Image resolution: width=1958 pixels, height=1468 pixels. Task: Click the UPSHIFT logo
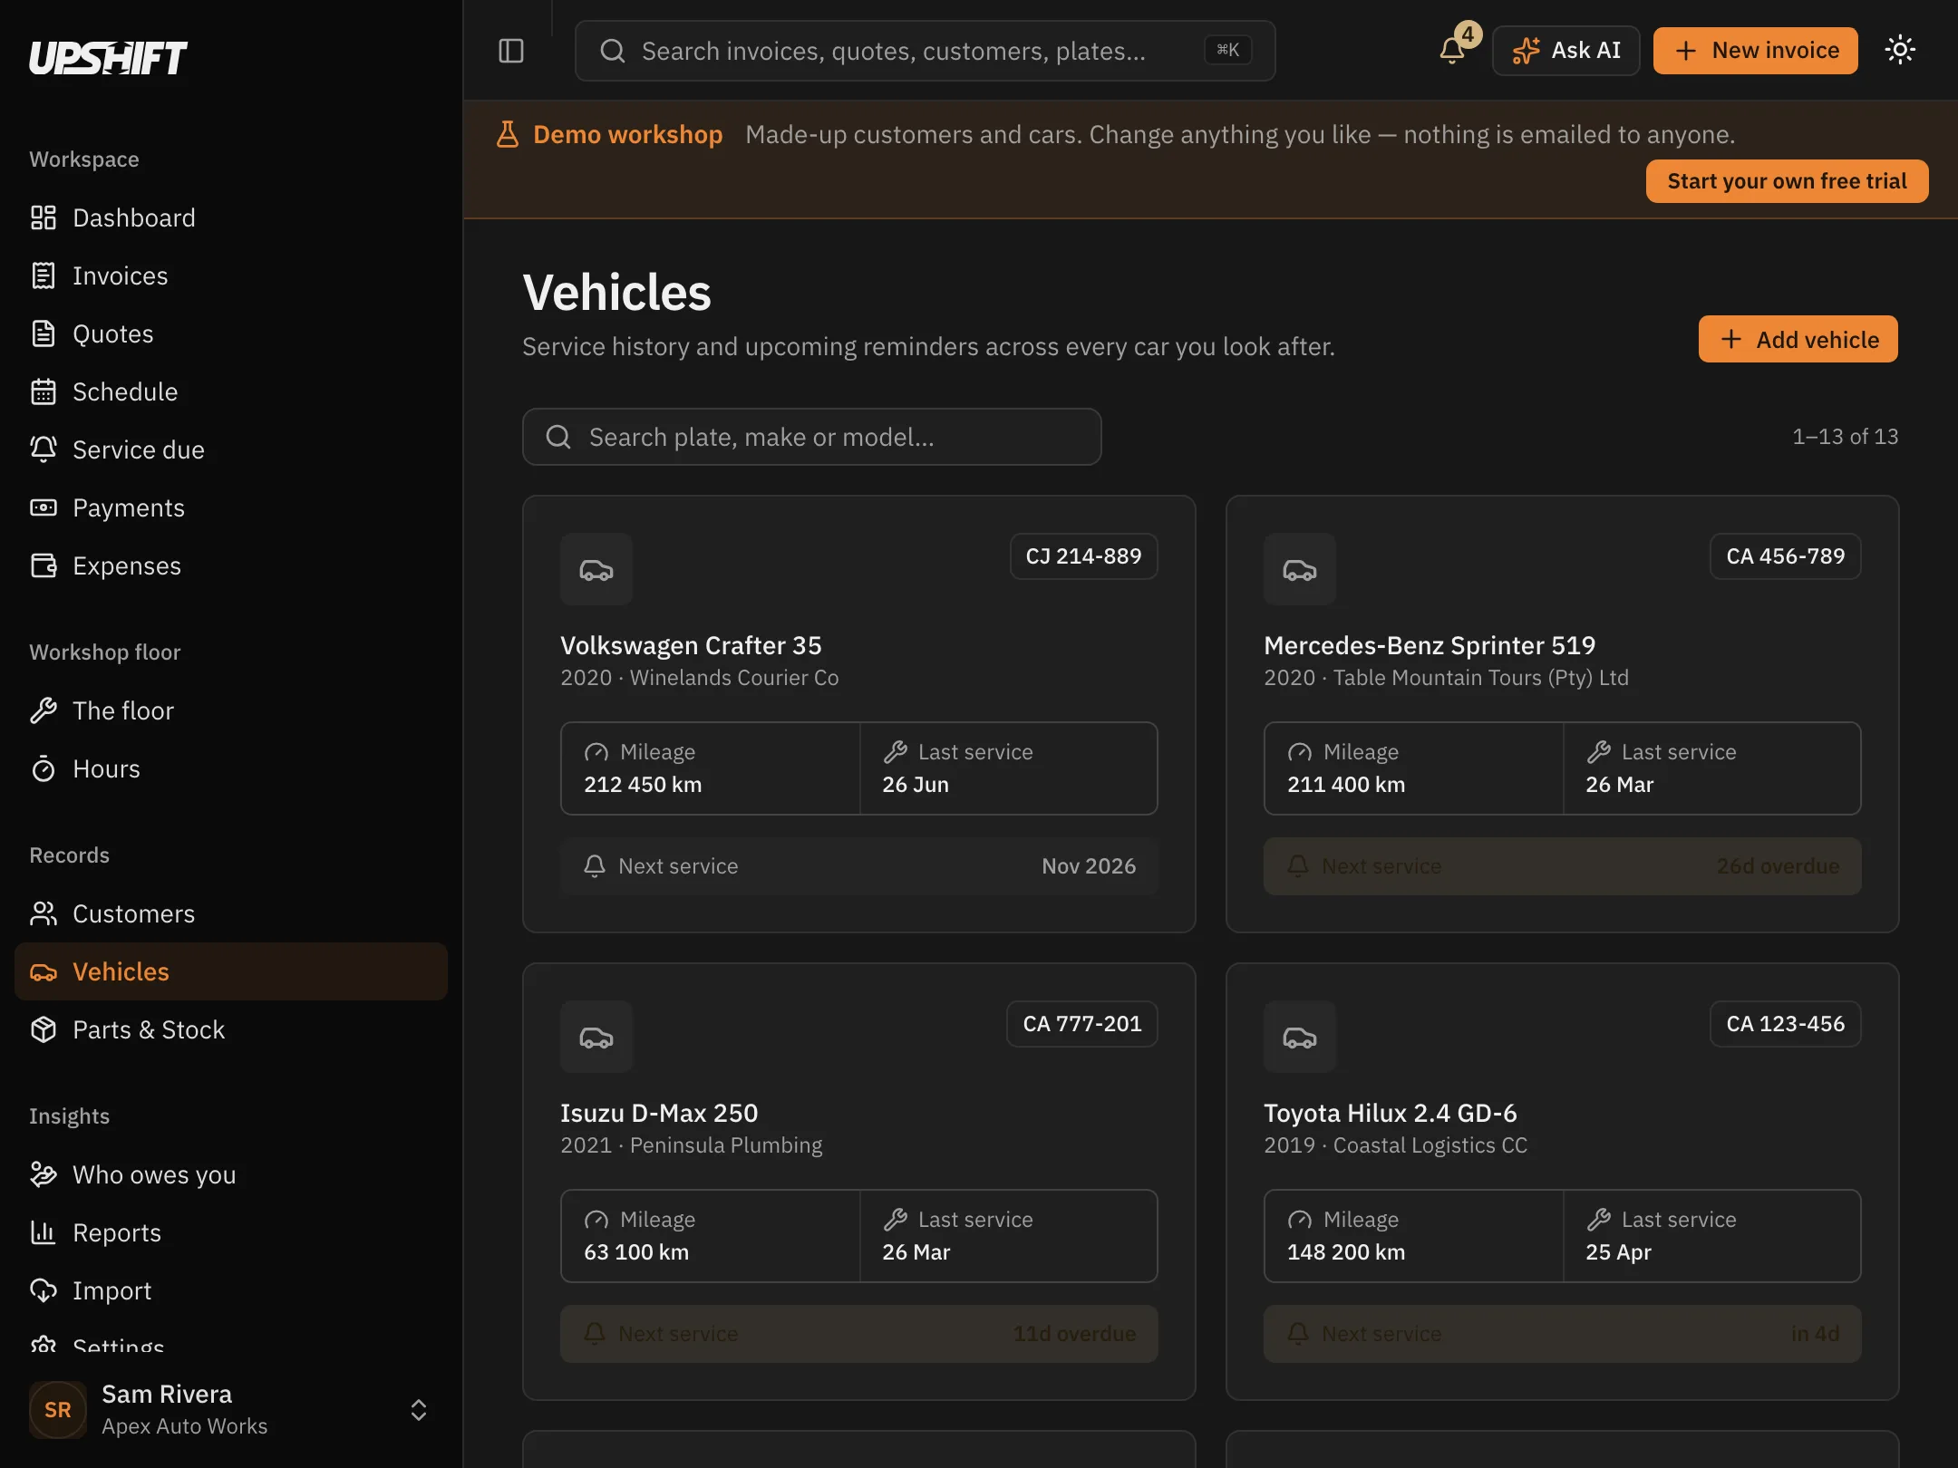[x=108, y=58]
